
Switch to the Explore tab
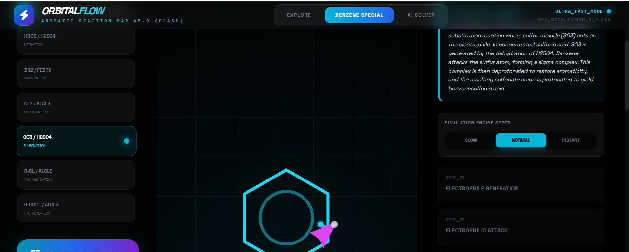click(x=299, y=15)
